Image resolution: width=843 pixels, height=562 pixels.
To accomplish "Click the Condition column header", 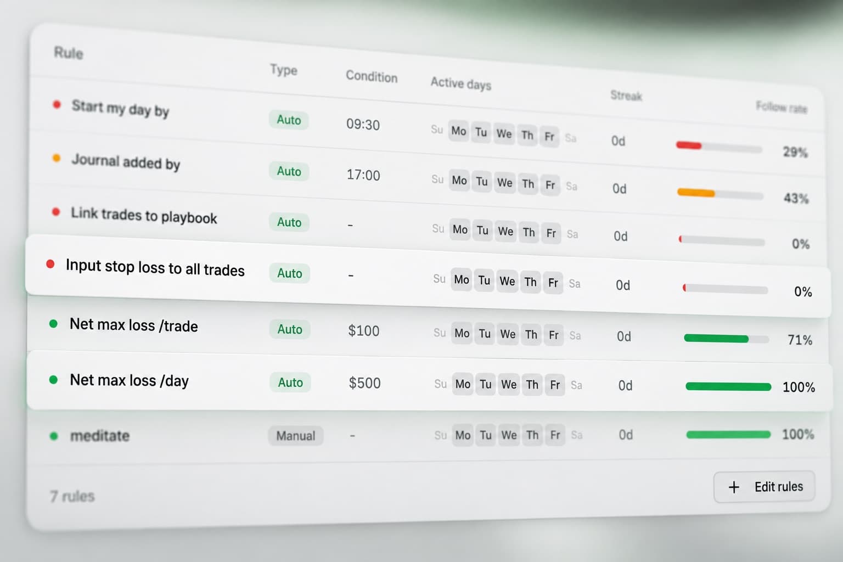I will coord(372,76).
